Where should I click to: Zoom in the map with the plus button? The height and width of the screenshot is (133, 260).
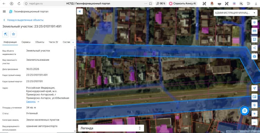pyautogui.click(x=254, y=114)
